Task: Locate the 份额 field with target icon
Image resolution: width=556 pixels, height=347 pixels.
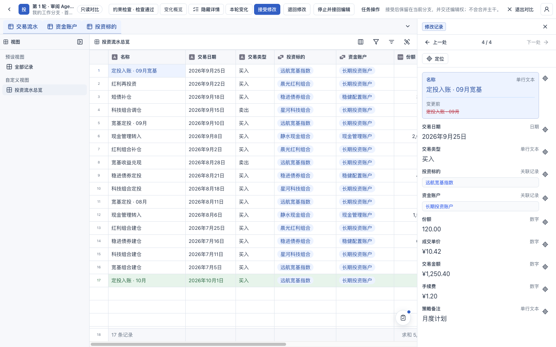Action: click(545, 222)
